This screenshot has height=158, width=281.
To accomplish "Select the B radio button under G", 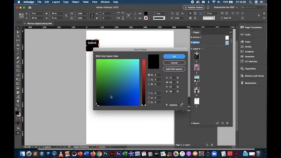I will click(149, 84).
